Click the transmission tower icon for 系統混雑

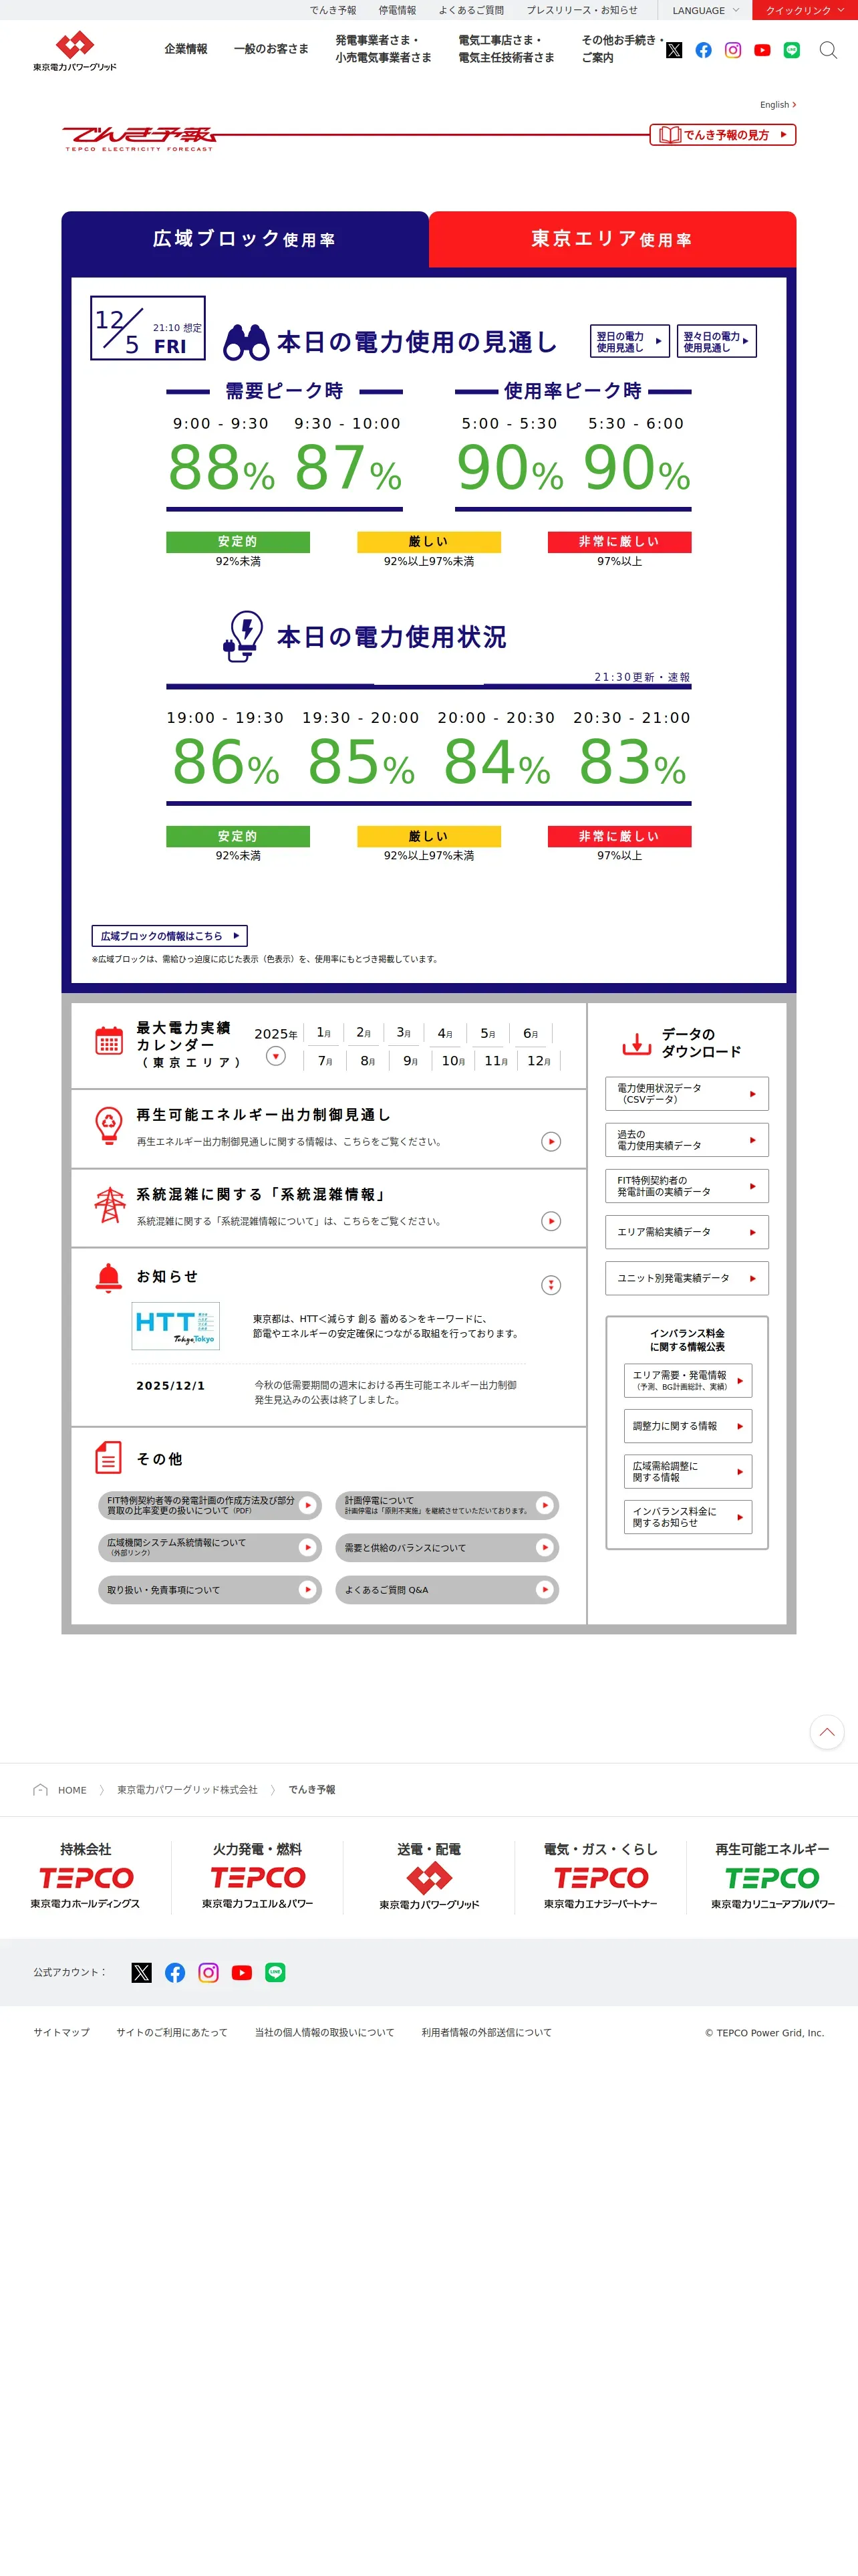coord(110,1205)
